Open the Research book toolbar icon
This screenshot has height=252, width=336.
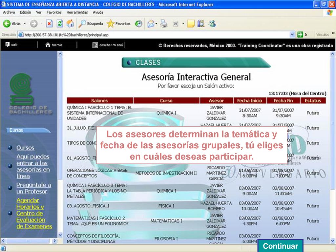click(201, 24)
